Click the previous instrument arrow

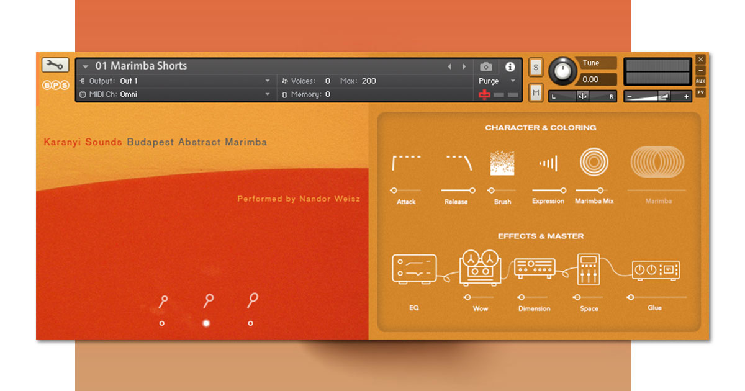point(449,66)
